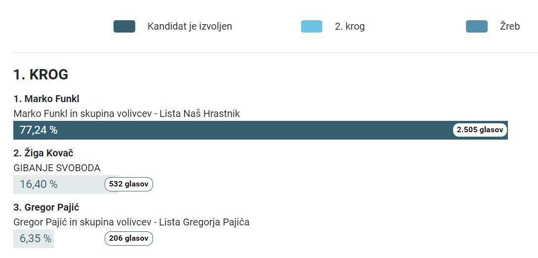
Task: Click the 'Lista Gregorja Pajića' party line
Action: (131, 222)
